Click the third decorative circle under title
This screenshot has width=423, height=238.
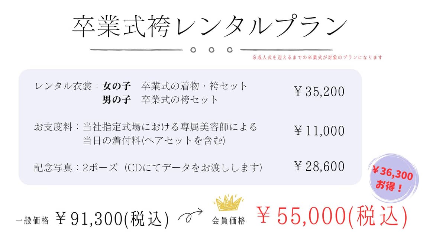click(230, 50)
